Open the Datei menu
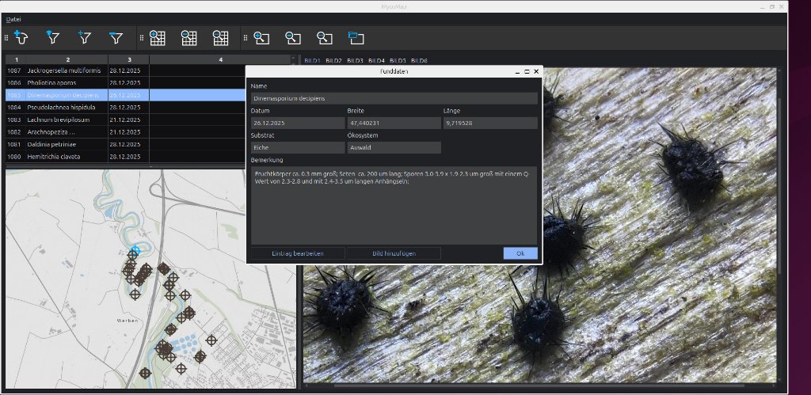Screen dimensions: 811x395 [13, 18]
